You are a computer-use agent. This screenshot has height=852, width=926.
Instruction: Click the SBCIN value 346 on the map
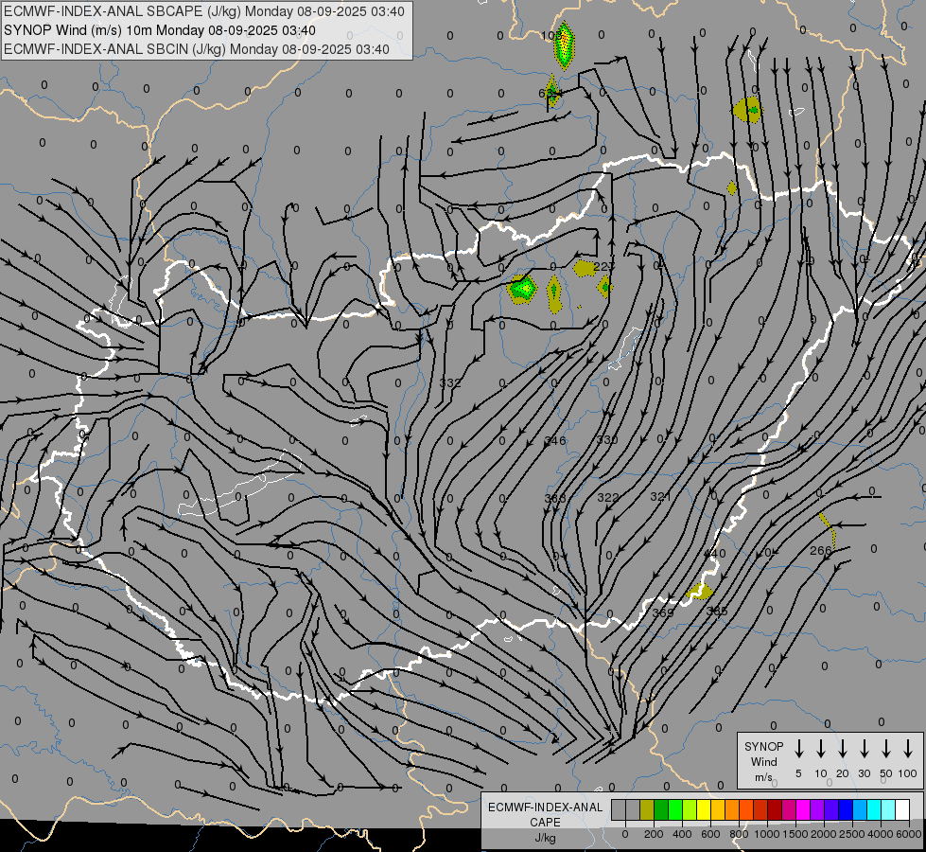[555, 440]
